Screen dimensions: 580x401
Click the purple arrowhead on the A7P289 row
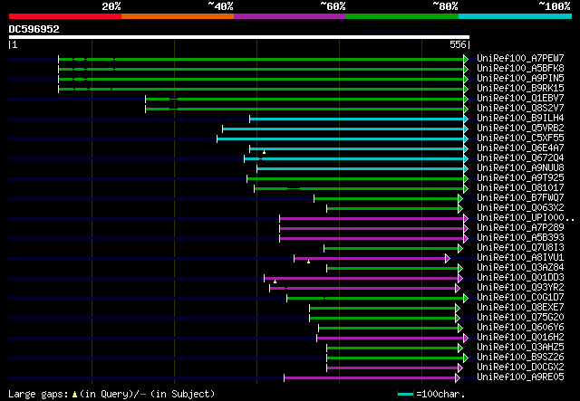tap(466, 228)
